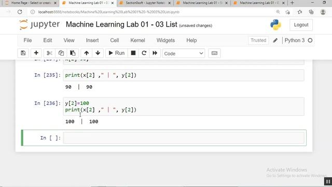332x187 pixels.
Task: Interrupt the kernel with the stop icon
Action: coord(133,53)
